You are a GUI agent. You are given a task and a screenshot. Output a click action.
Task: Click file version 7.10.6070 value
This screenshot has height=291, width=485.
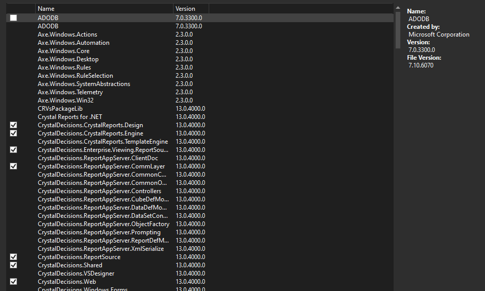[421, 65]
